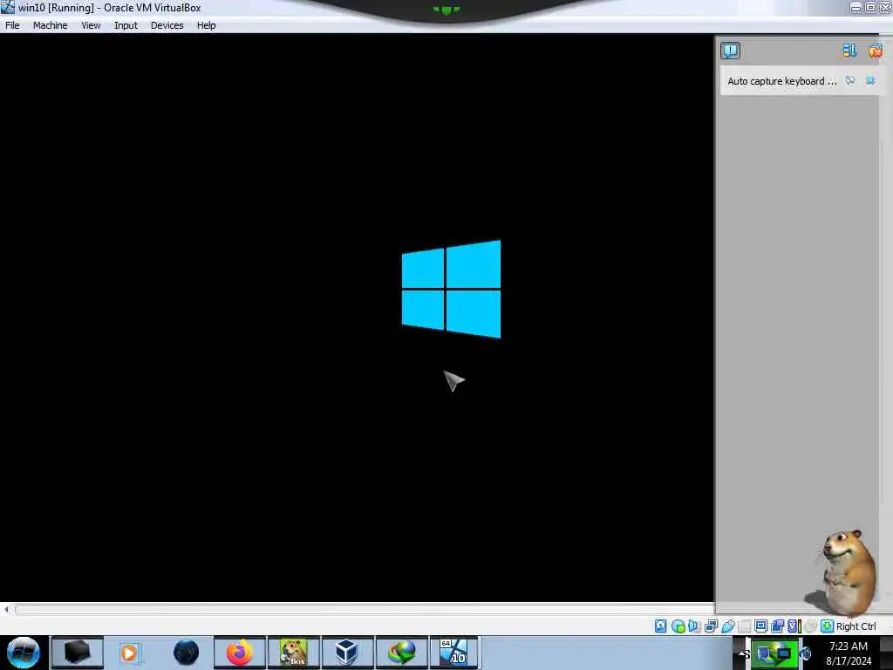Click the do-not-show-again icon on keyboard notification

tap(849, 81)
